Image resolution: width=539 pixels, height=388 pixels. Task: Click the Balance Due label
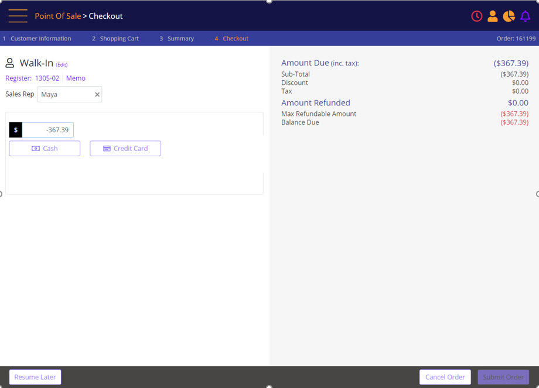tap(300, 122)
